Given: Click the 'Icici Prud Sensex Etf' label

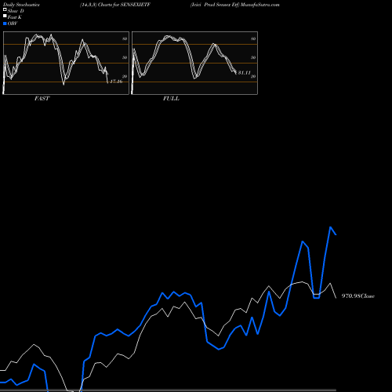Looking at the screenshot, I should click(215, 5).
